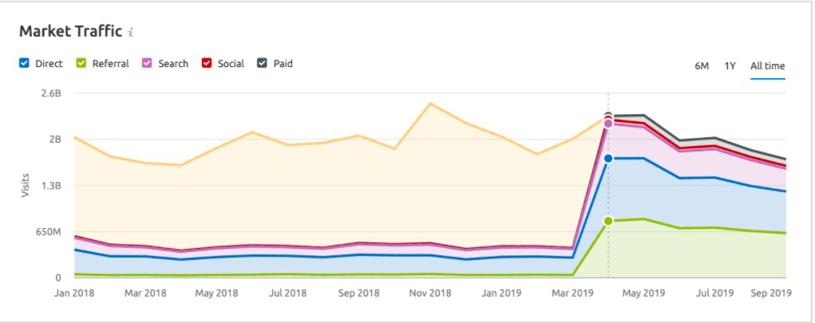This screenshot has width=815, height=323.
Task: Click the Market Traffic heading
Action: (71, 32)
